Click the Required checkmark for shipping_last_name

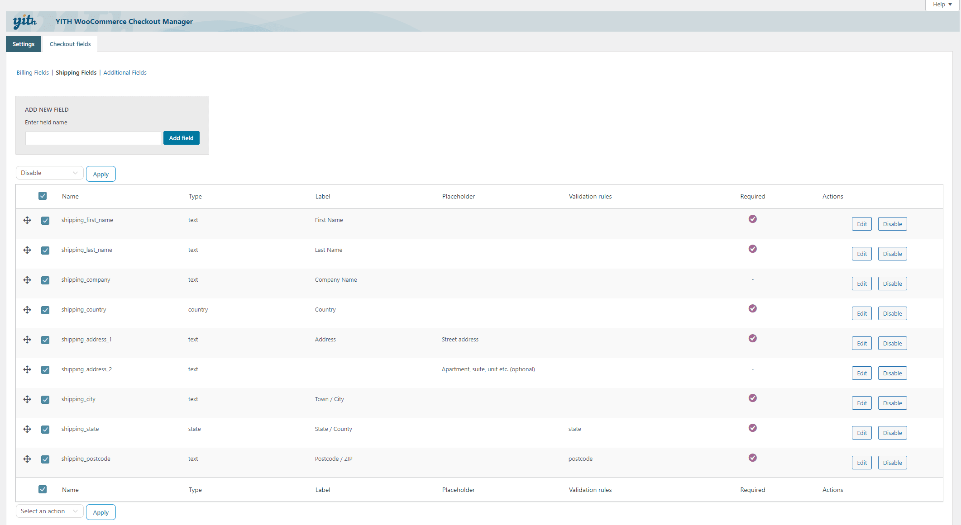753,249
